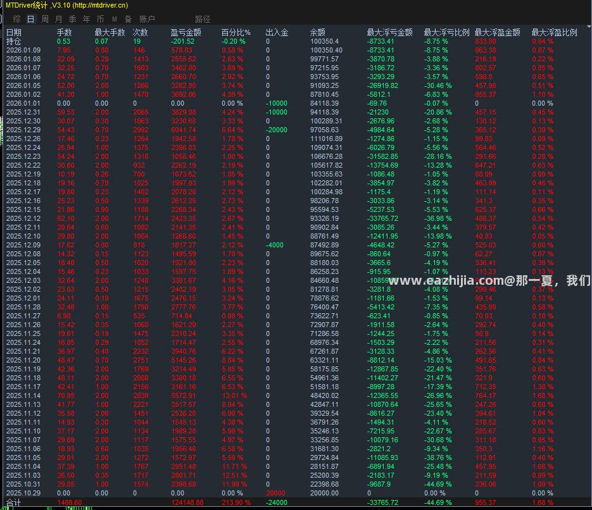Click the 最大浮盈比例 column header

pos(554,32)
